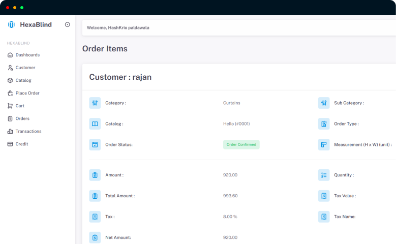Click the Credit card icon in sidebar

pos(10,144)
